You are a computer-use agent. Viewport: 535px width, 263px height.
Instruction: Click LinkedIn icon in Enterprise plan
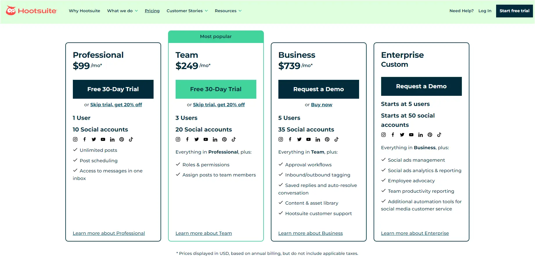click(421, 135)
